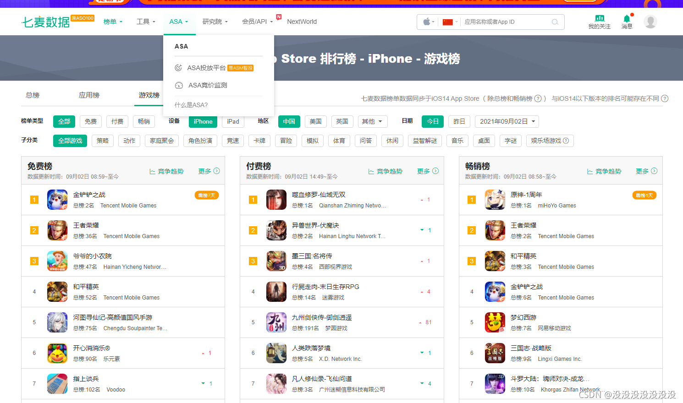Expand the 工具 nav dropdown
Image resolution: width=683 pixels, height=403 pixels.
click(146, 22)
